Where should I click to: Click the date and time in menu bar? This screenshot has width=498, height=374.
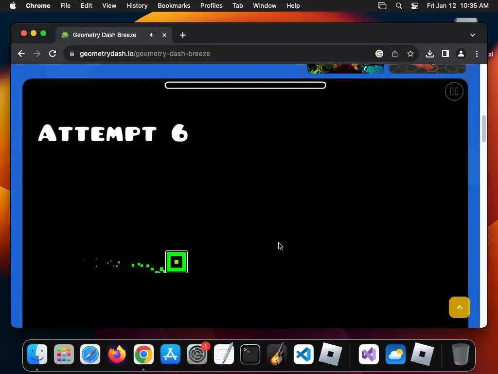[x=458, y=5]
